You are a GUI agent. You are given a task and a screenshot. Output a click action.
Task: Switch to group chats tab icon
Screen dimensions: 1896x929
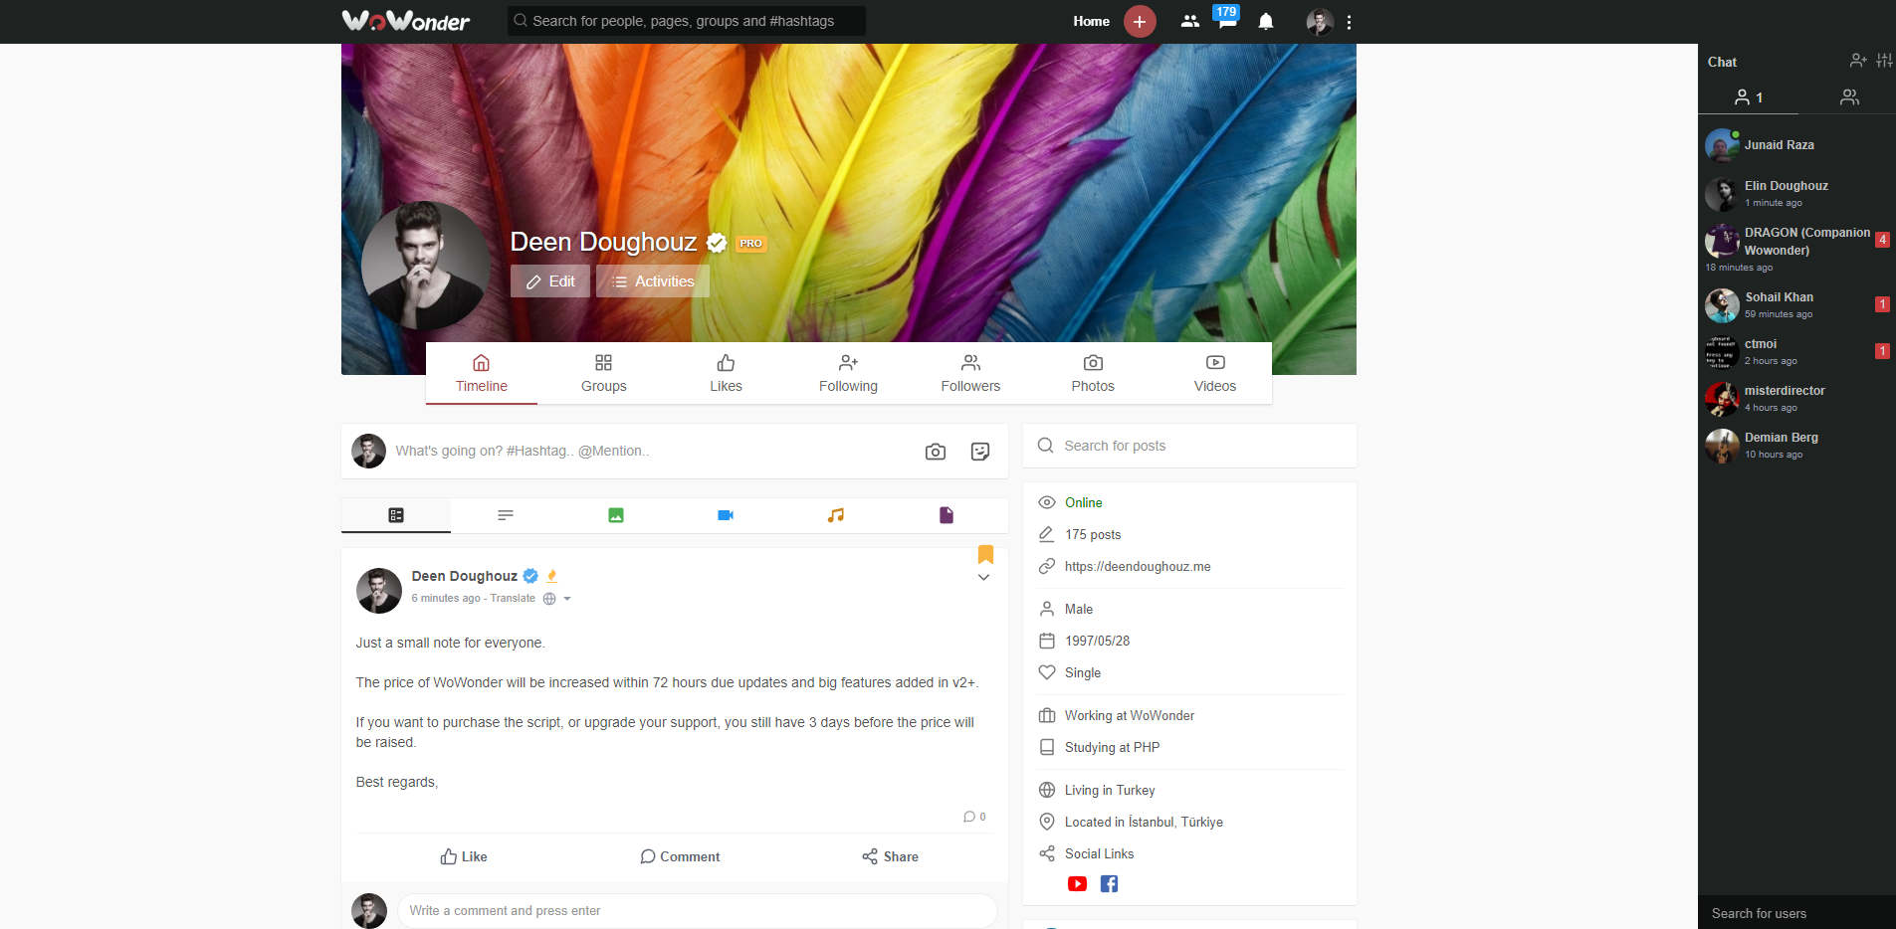coord(1849,96)
